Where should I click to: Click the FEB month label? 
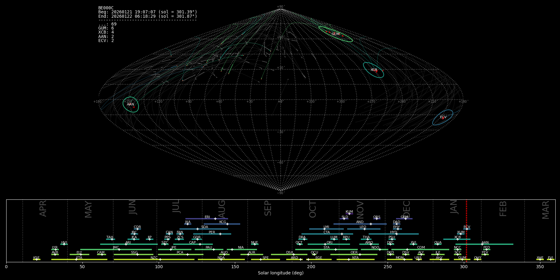pyautogui.click(x=503, y=208)
